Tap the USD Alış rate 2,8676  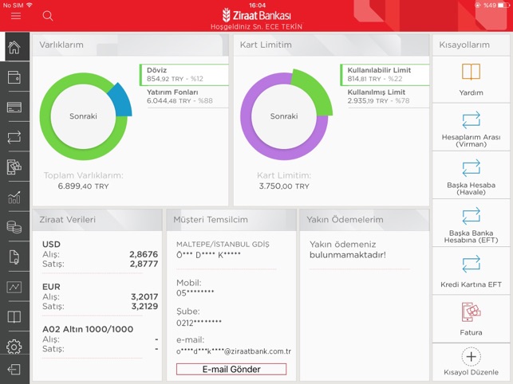[x=144, y=254]
